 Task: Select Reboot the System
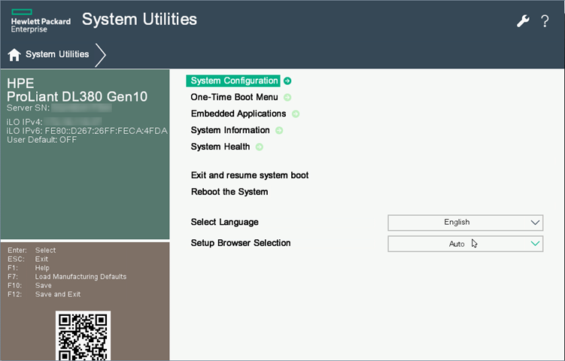click(x=229, y=192)
